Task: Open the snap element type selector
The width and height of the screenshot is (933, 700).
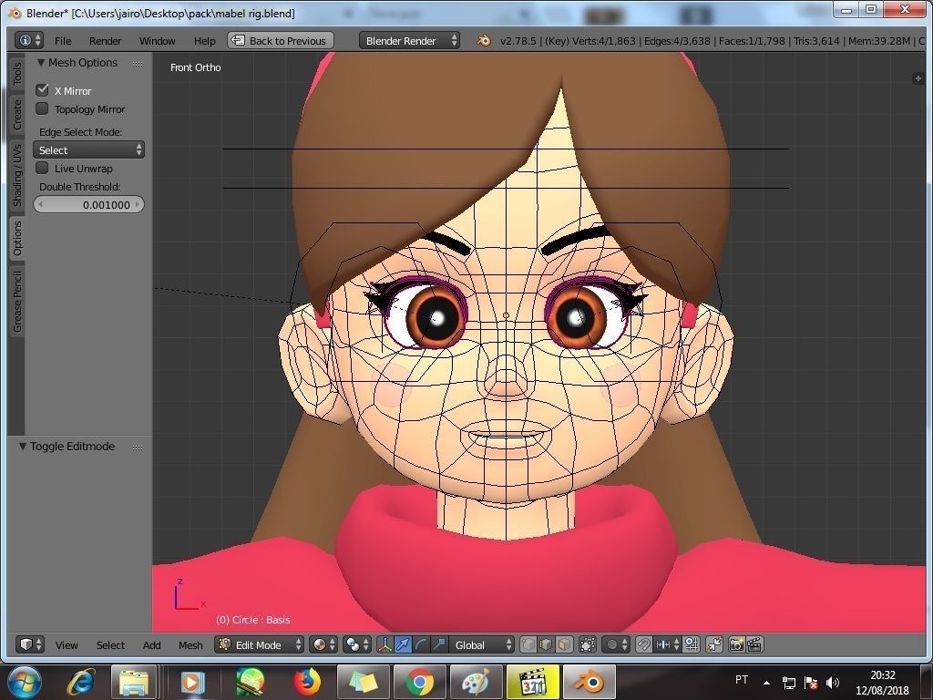Action: click(666, 644)
